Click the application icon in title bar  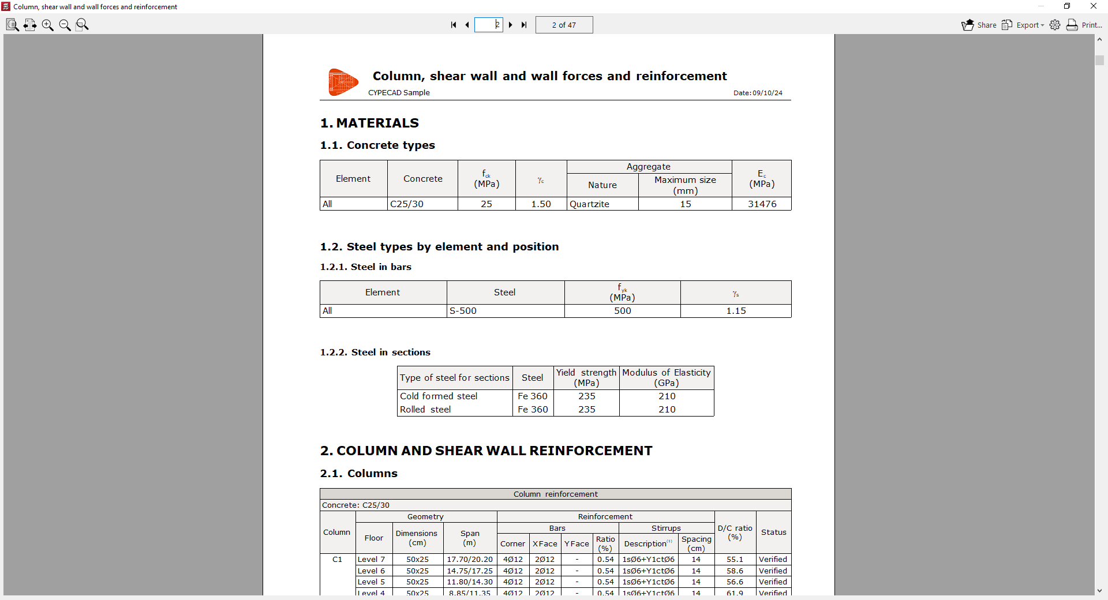6,6
